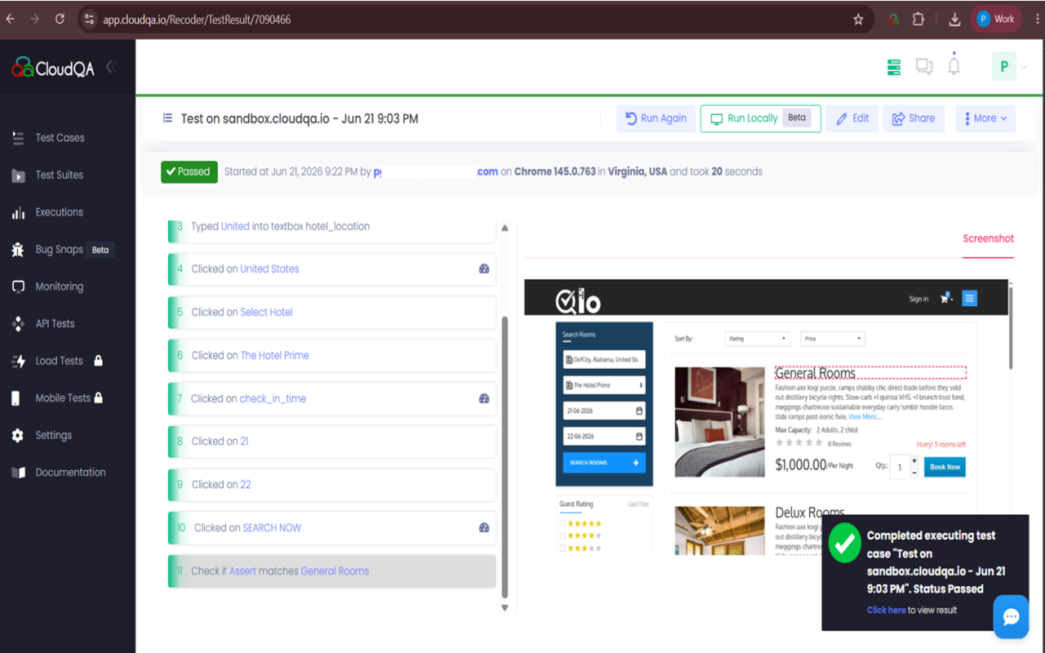This screenshot has height=653, width=1045.
Task: Click the Run Locally button
Action: click(x=761, y=118)
